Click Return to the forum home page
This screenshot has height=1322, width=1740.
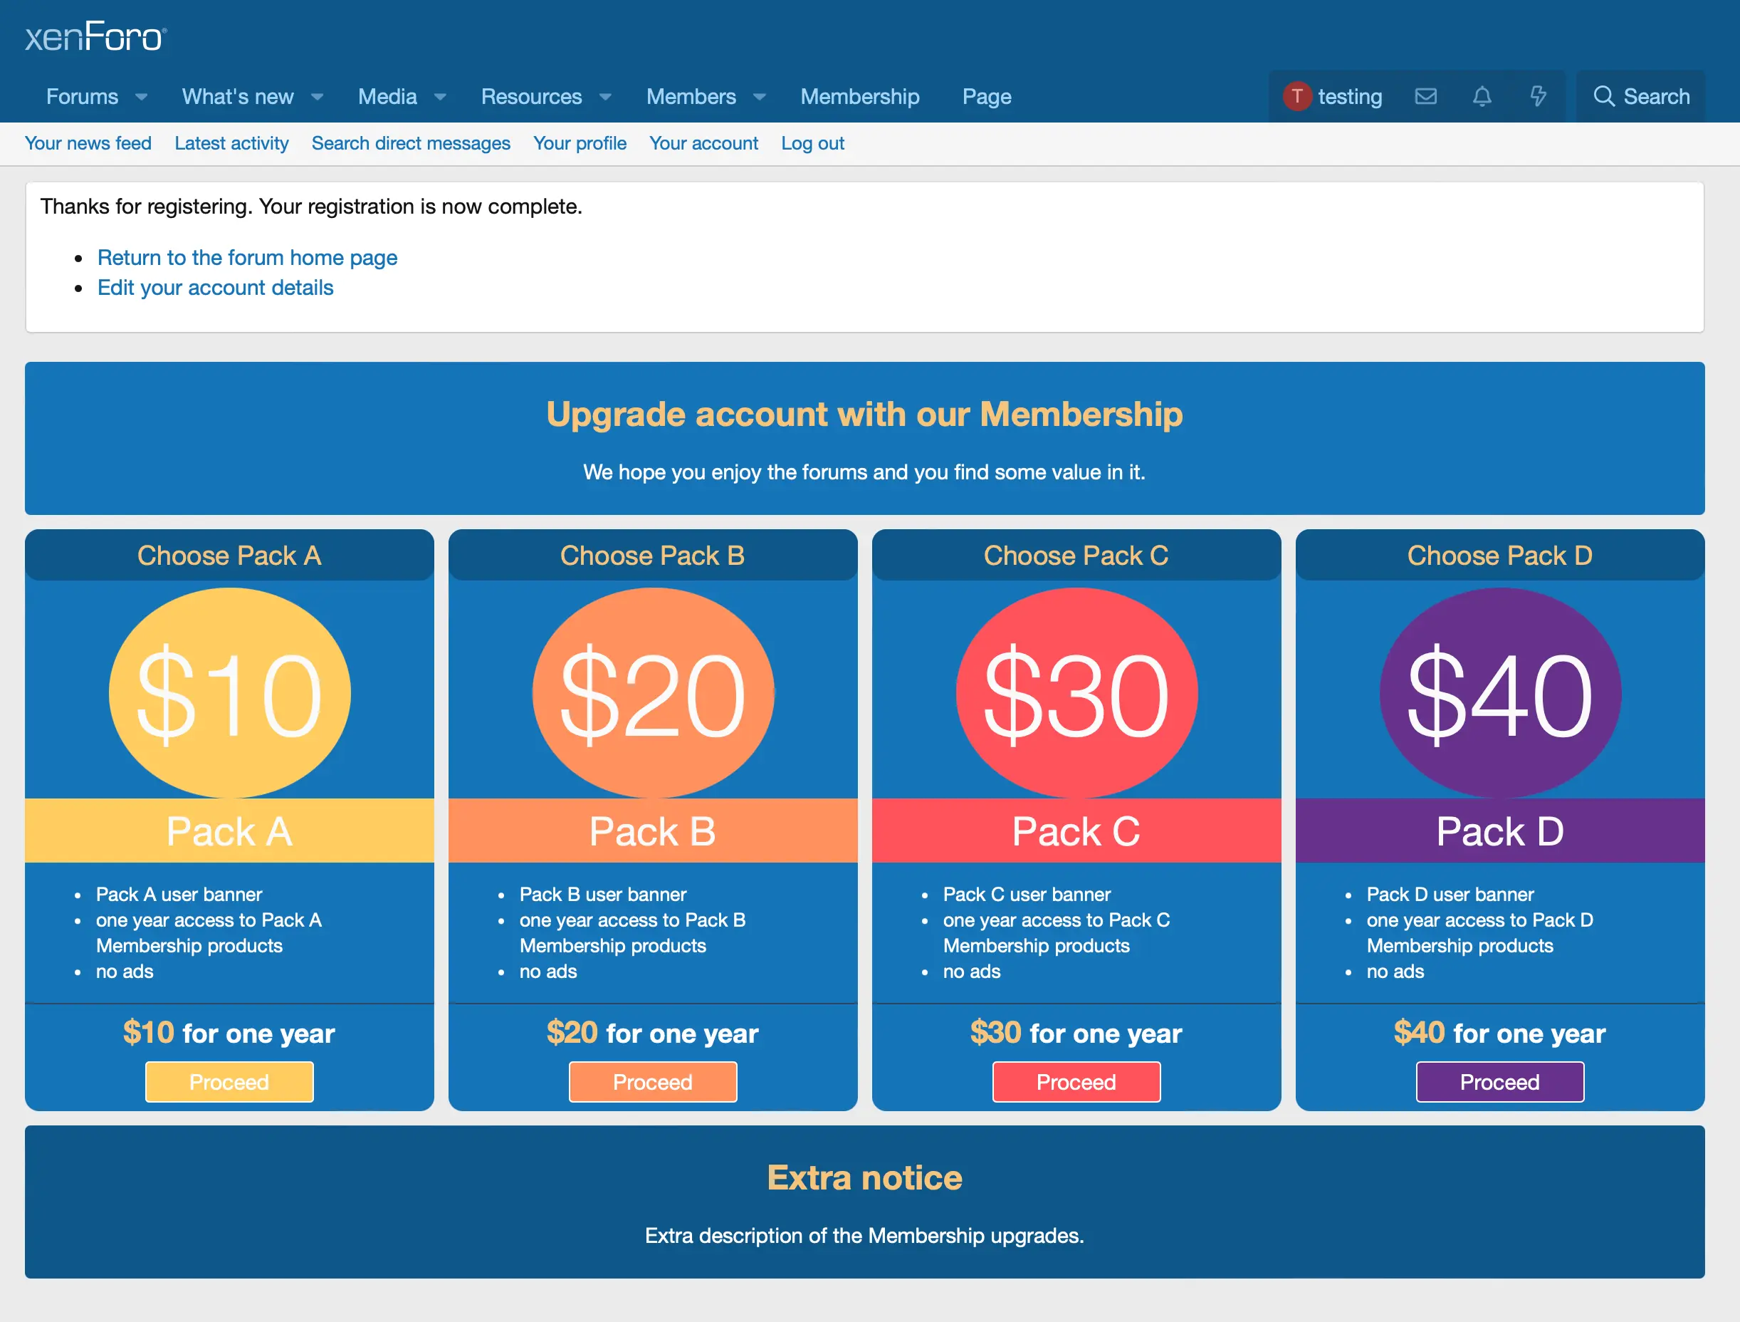click(248, 257)
